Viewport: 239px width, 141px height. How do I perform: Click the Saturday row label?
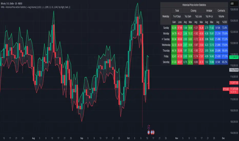pos(166,62)
